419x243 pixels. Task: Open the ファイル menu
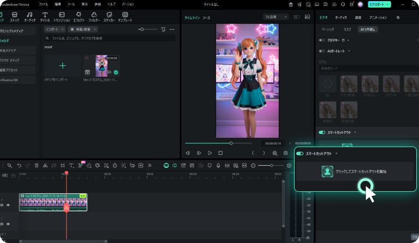coord(43,4)
